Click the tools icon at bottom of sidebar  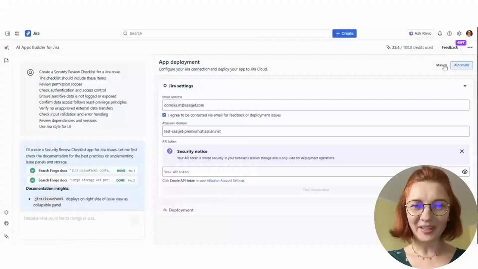pyautogui.click(x=6, y=236)
